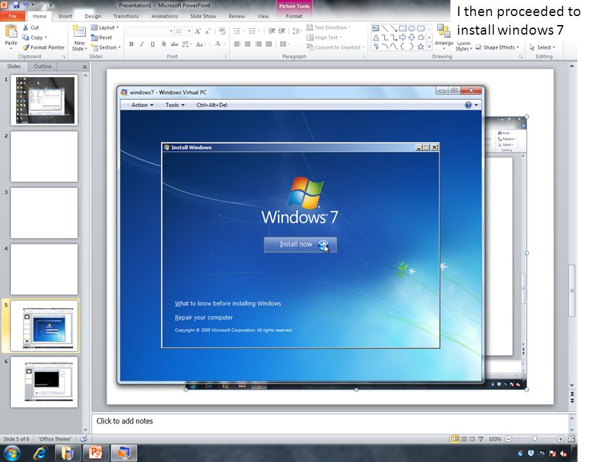The image size is (616, 462).
Task: Click the Increase Font Size icon
Action: tap(198, 31)
